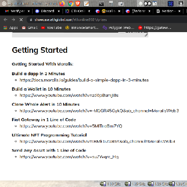This screenshot has height=187, width=187.
Task: Open the https://gatew bookmark
Action: [155, 28]
